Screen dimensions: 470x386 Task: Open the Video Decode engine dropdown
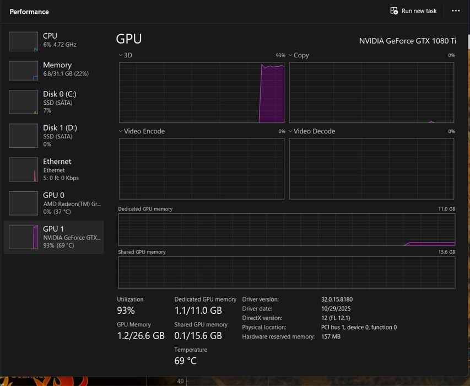pyautogui.click(x=312, y=131)
